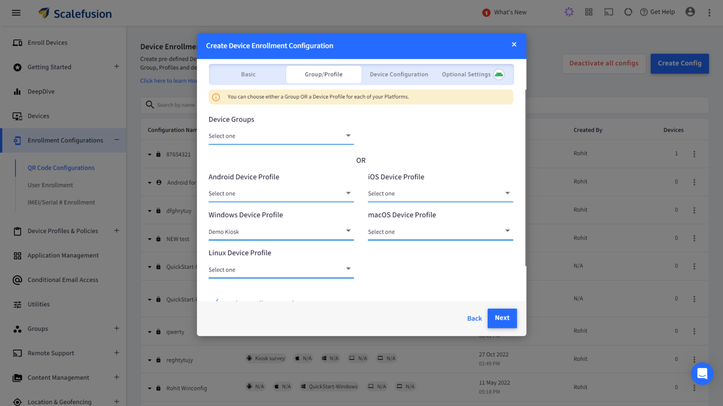
Task: Switch to the Device Configuration tab
Action: (x=399, y=74)
